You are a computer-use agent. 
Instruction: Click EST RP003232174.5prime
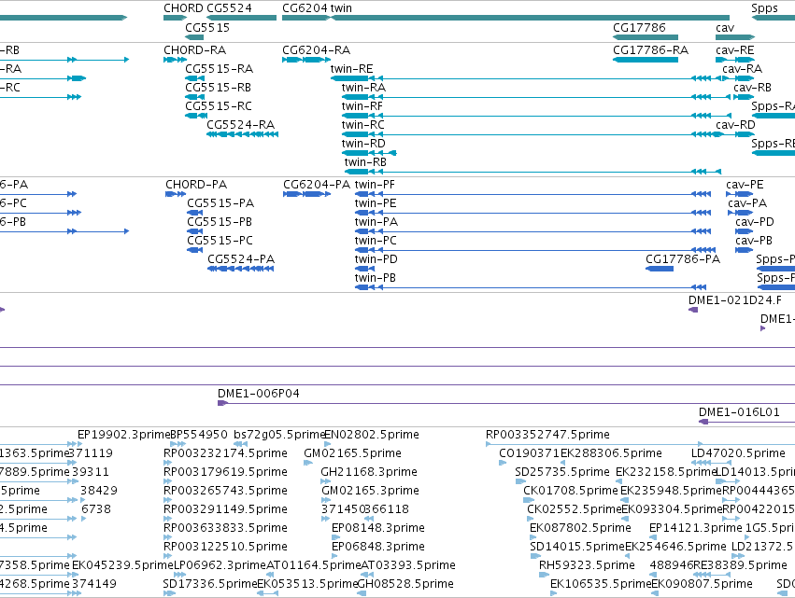pyautogui.click(x=225, y=453)
